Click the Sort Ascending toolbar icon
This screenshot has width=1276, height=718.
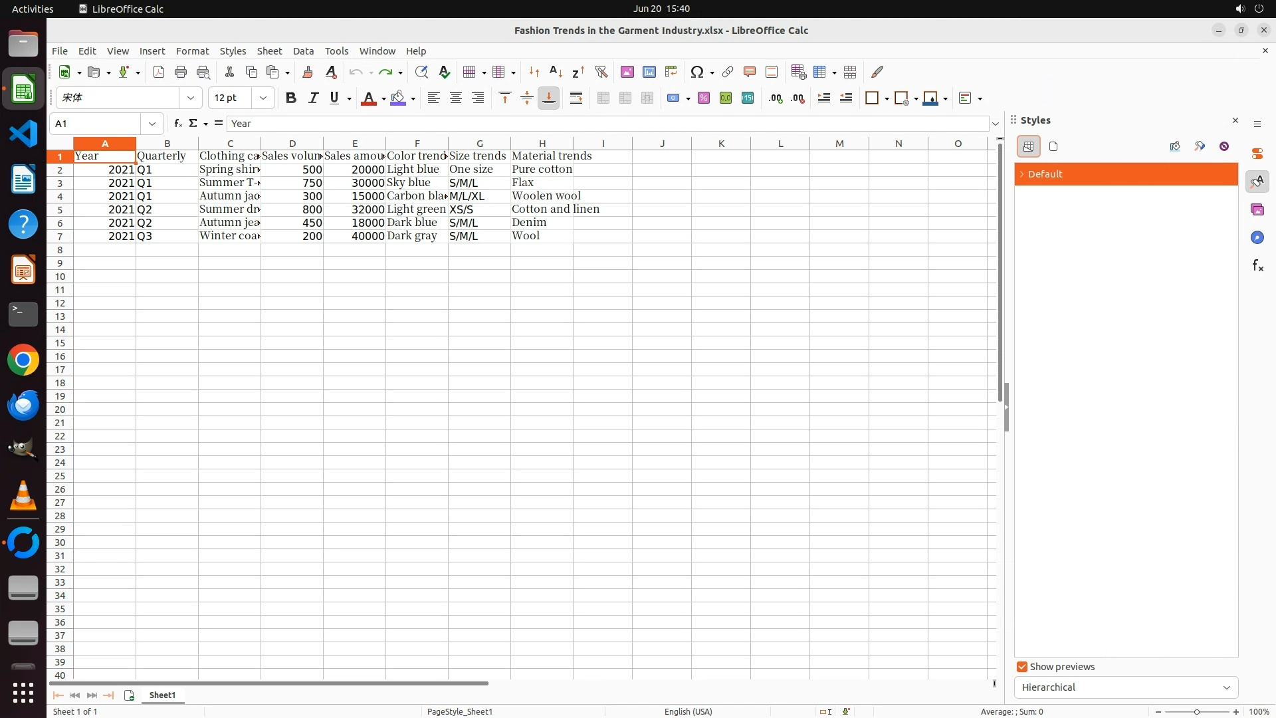(556, 72)
